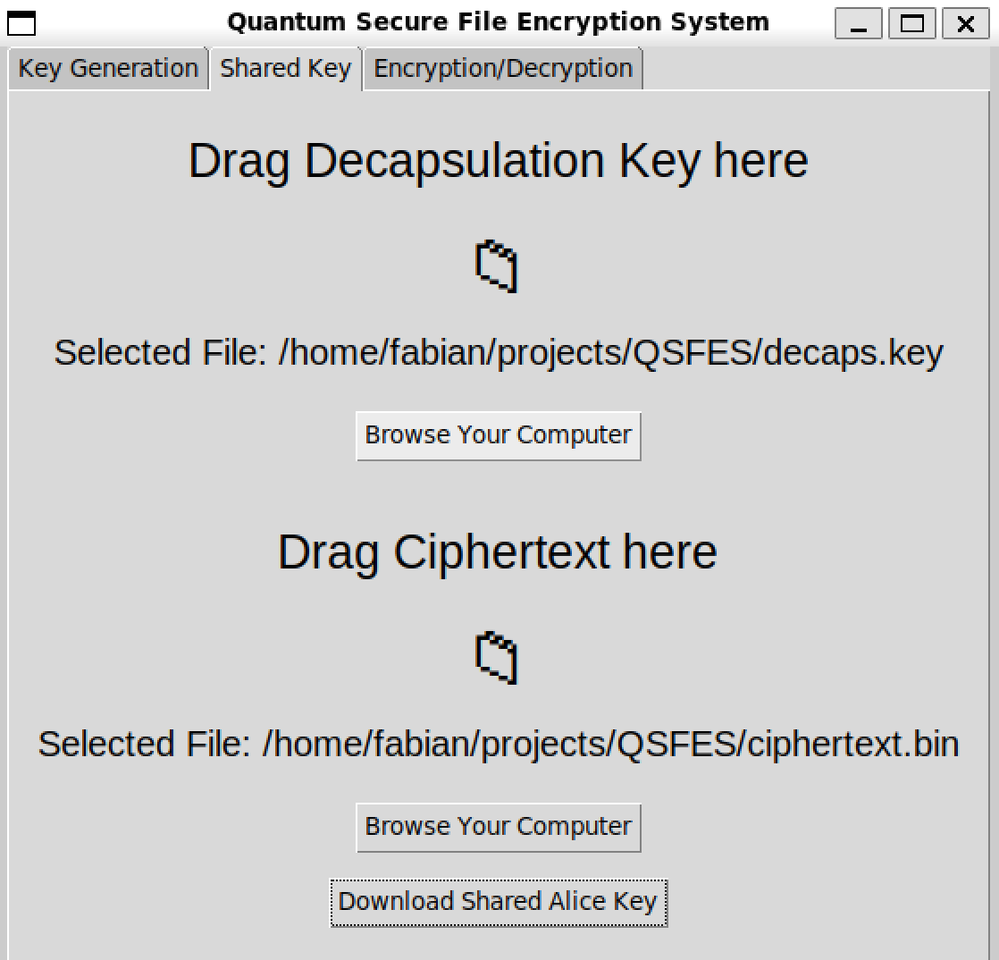Image resolution: width=999 pixels, height=960 pixels.
Task: Open the window menu icon in title bar
Action: tap(21, 23)
